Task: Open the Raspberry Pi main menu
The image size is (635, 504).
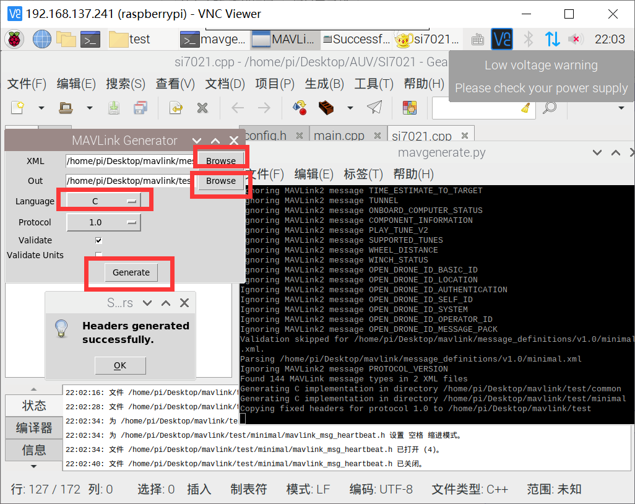Action: click(15, 39)
